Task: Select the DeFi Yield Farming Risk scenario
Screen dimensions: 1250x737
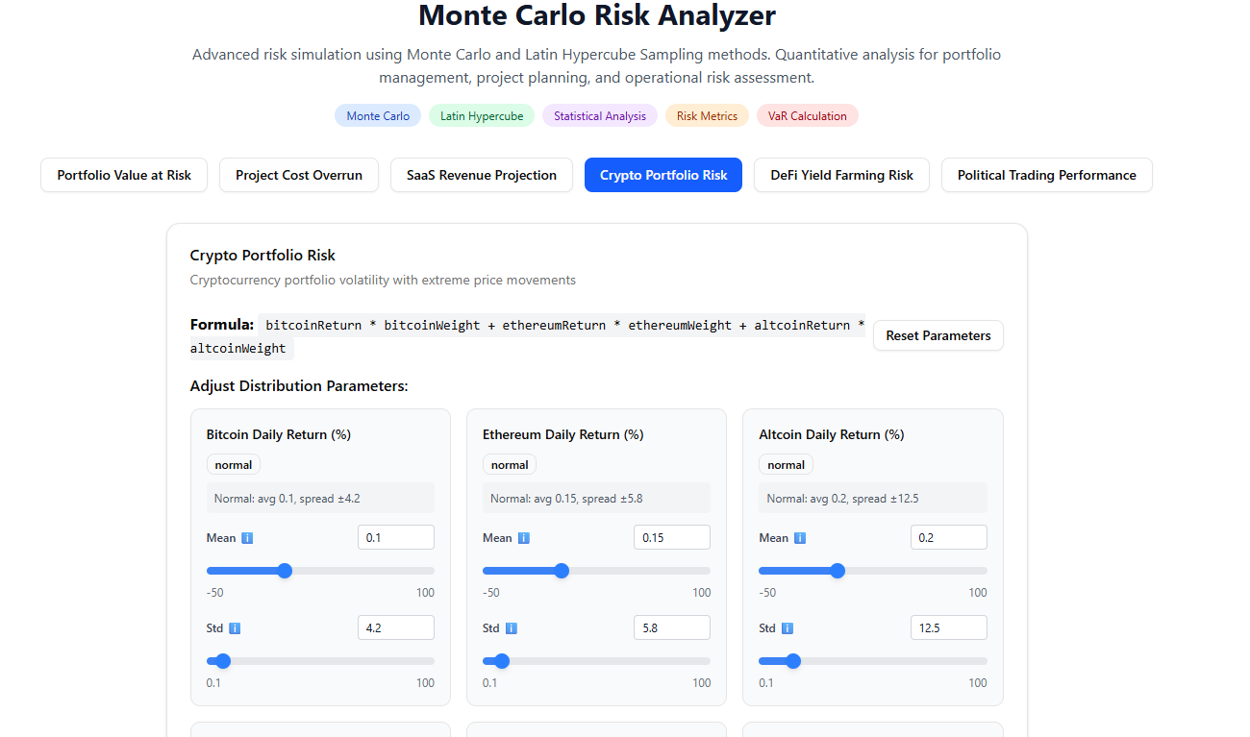Action: click(x=841, y=175)
